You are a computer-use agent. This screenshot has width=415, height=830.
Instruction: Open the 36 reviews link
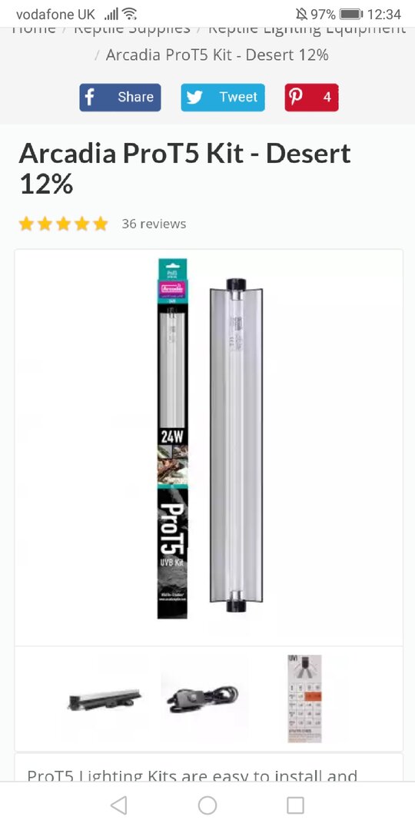pos(154,224)
